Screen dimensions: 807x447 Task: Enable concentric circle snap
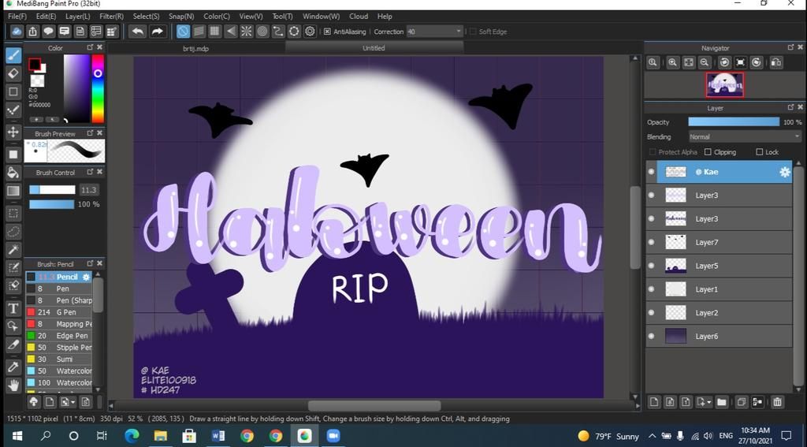point(262,32)
